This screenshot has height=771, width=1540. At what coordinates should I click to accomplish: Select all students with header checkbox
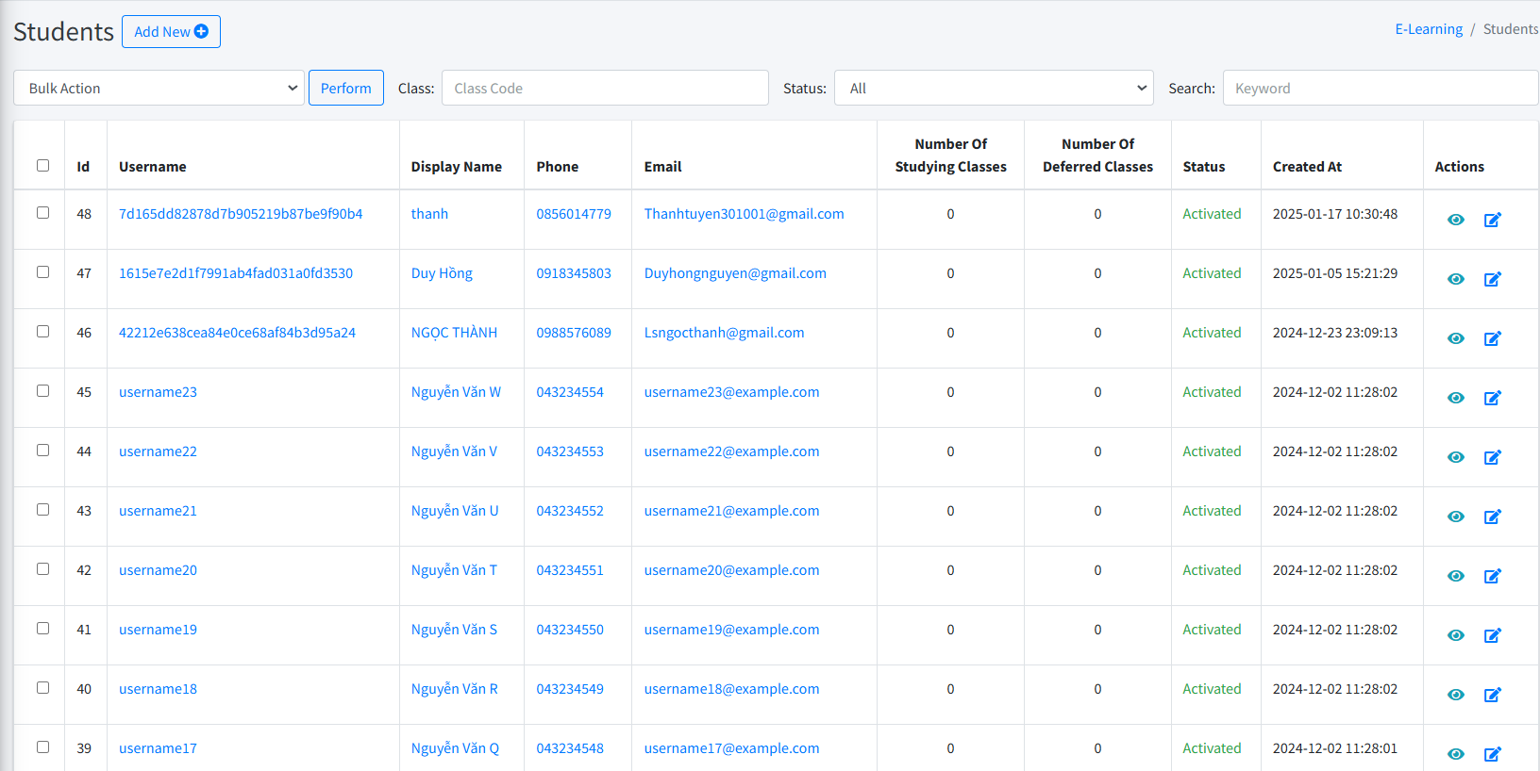(x=42, y=166)
